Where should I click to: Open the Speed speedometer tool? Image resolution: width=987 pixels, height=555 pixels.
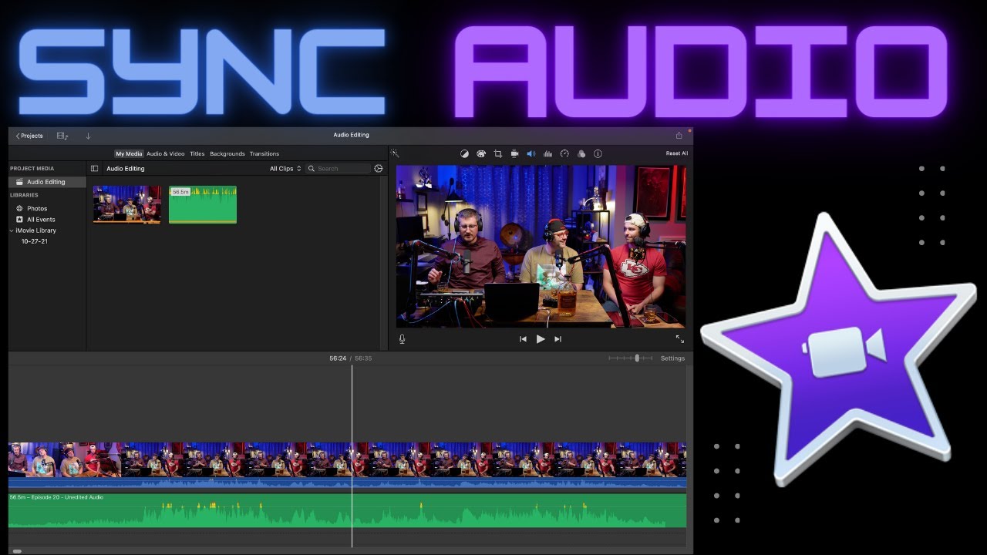[x=564, y=153]
